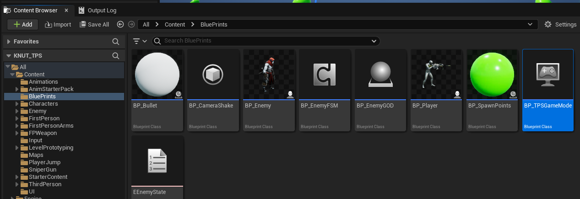Go back with the history back arrow
The image size is (580, 199).
tap(120, 24)
